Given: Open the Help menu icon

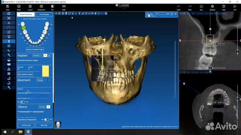Looking at the screenshot, I should point(224,6).
